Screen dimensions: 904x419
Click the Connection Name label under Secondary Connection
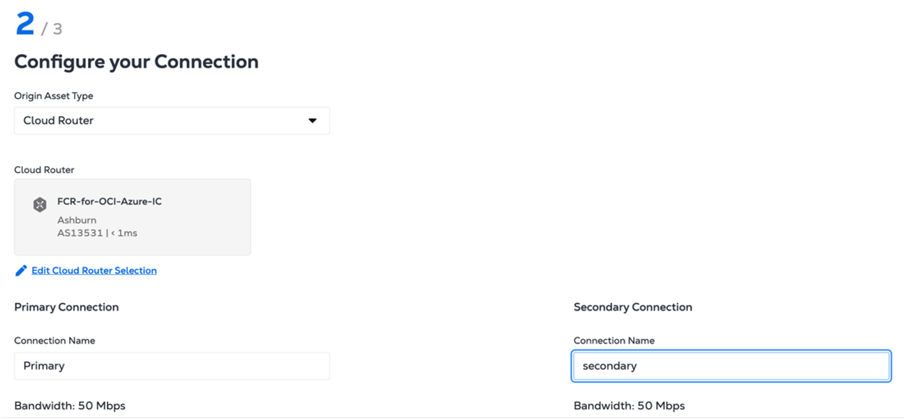click(614, 341)
